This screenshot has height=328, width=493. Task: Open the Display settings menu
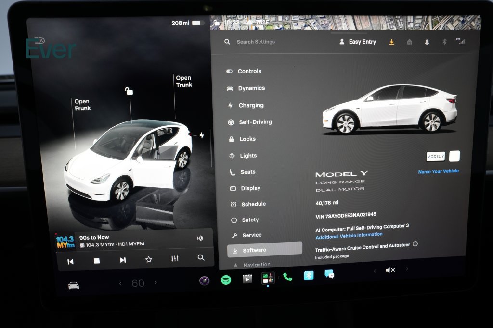coord(245,188)
